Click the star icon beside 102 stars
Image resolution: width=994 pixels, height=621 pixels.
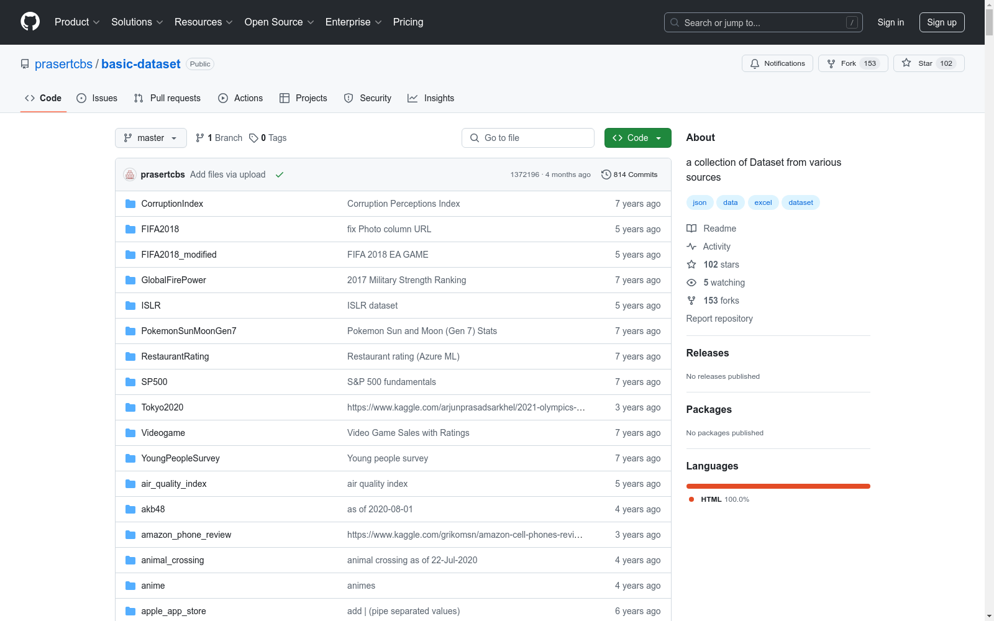click(691, 265)
